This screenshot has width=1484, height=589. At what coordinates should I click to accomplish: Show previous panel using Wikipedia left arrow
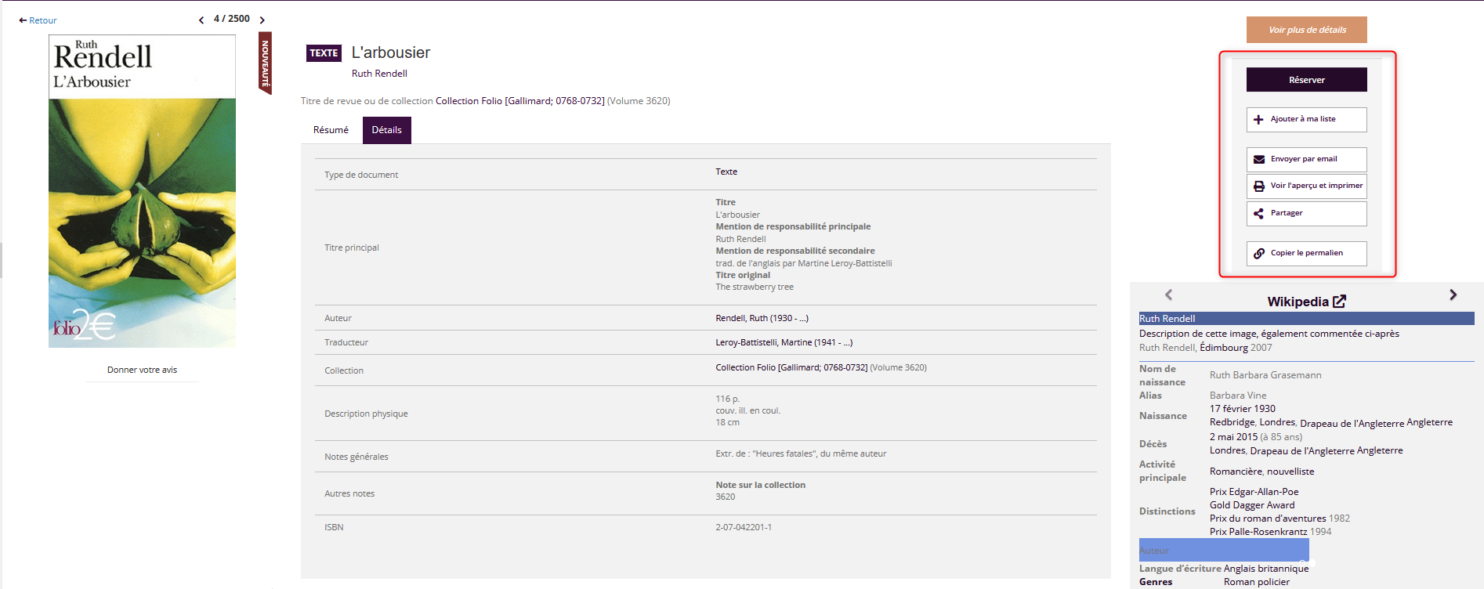tap(1168, 295)
